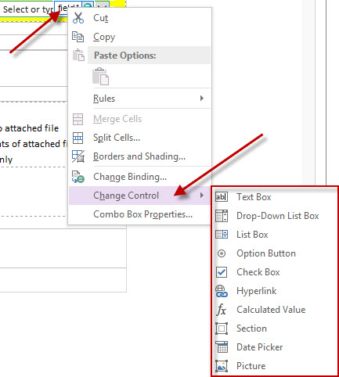Image resolution: width=339 pixels, height=377 pixels.
Task: Pick the Date Picker calendar icon
Action: click(x=222, y=347)
